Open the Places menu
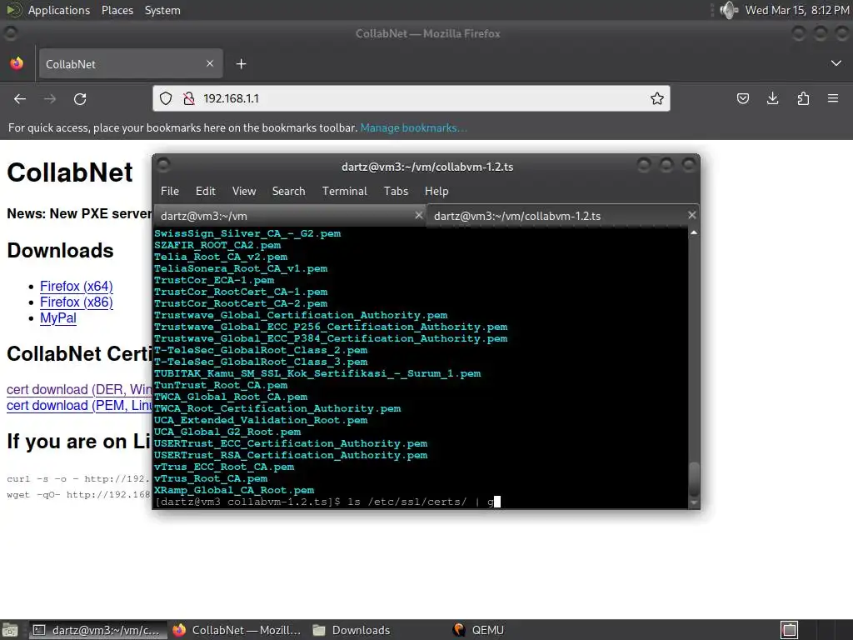 (117, 10)
